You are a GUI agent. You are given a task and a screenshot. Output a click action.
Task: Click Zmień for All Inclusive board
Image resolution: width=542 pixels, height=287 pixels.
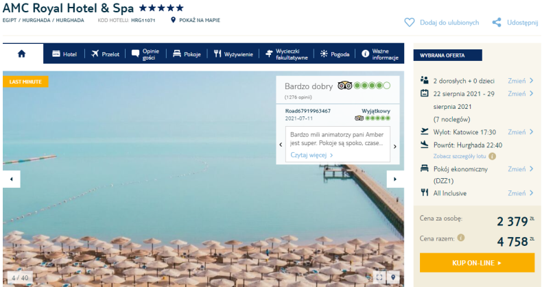(x=521, y=193)
